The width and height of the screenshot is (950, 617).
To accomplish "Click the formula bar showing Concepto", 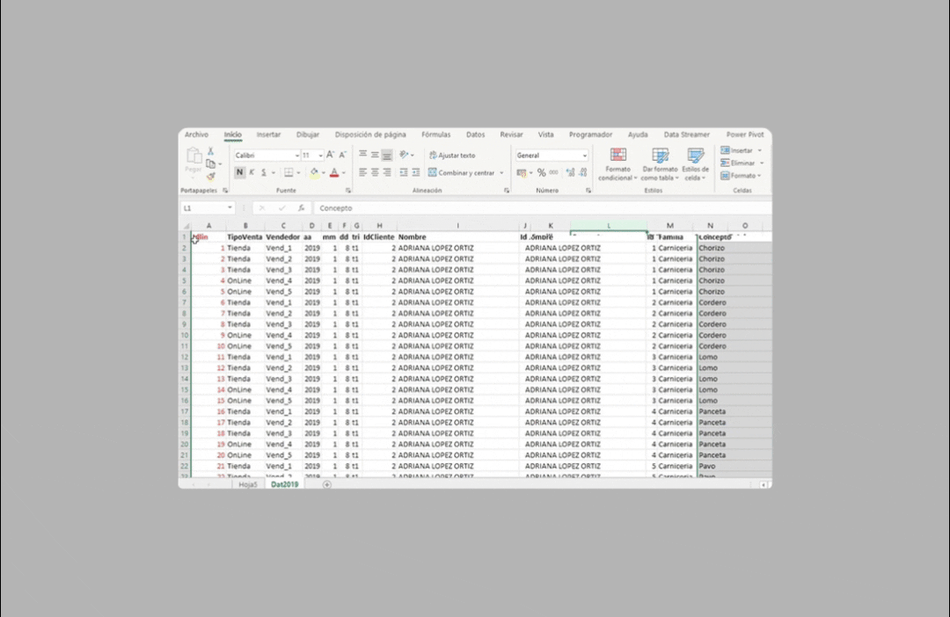I will [x=543, y=207].
